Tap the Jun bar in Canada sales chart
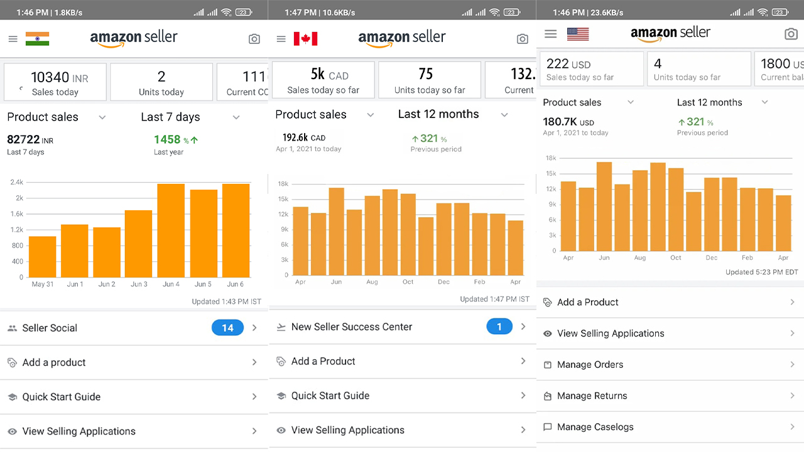The image size is (804, 452). [337, 232]
